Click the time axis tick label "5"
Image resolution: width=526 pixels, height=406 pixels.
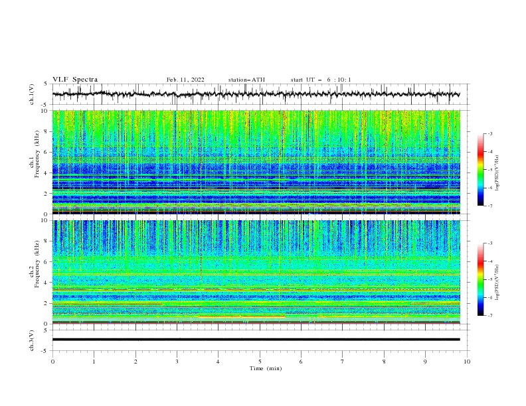coord(260,362)
